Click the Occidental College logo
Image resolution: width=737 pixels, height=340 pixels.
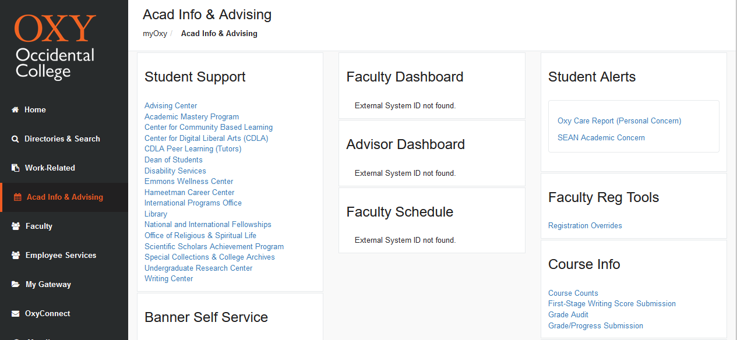pos(55,47)
